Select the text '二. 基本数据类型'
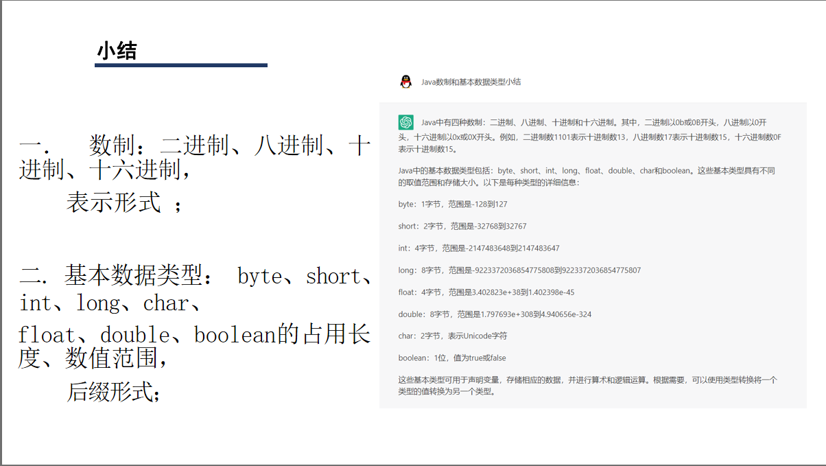826x466 pixels. pos(117,276)
